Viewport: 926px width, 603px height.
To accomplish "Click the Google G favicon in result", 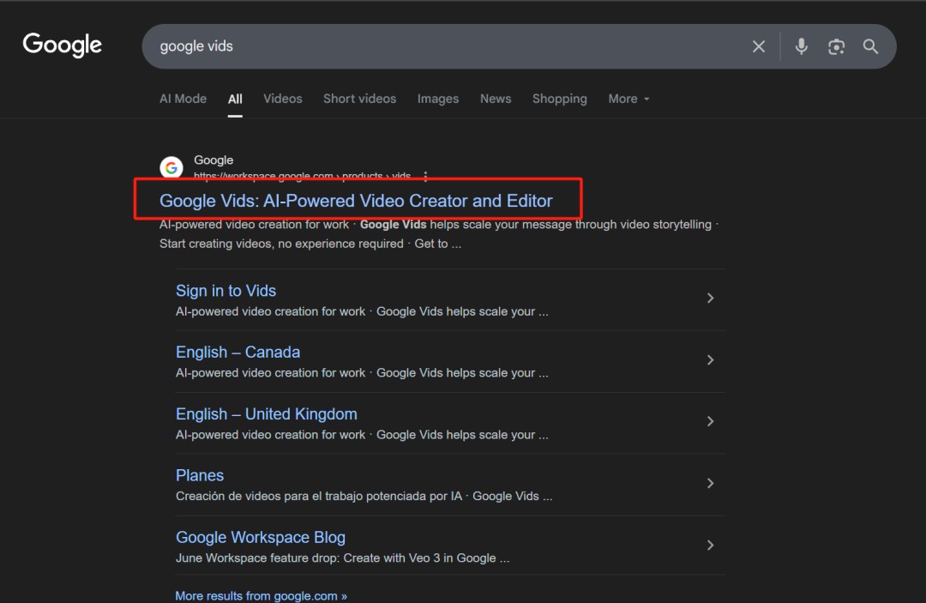I will click(x=171, y=168).
